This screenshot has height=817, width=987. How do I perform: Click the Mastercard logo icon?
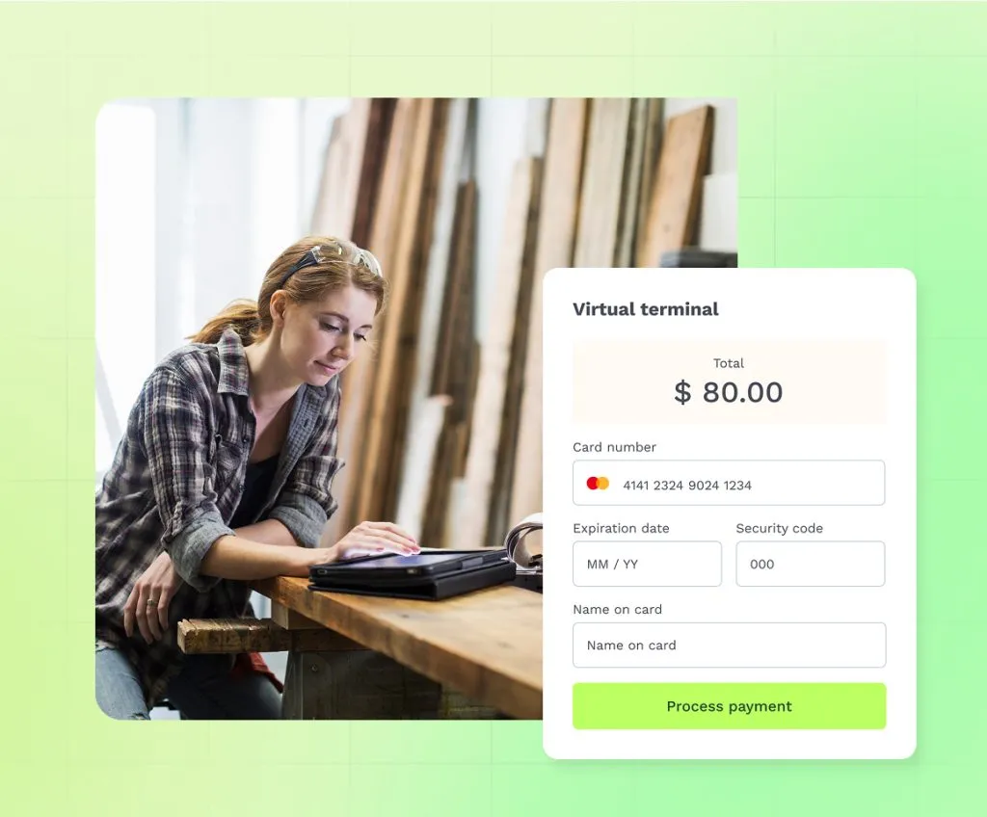(598, 484)
